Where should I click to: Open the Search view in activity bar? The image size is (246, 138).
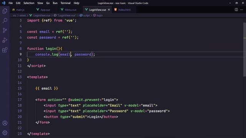coord(5,21)
